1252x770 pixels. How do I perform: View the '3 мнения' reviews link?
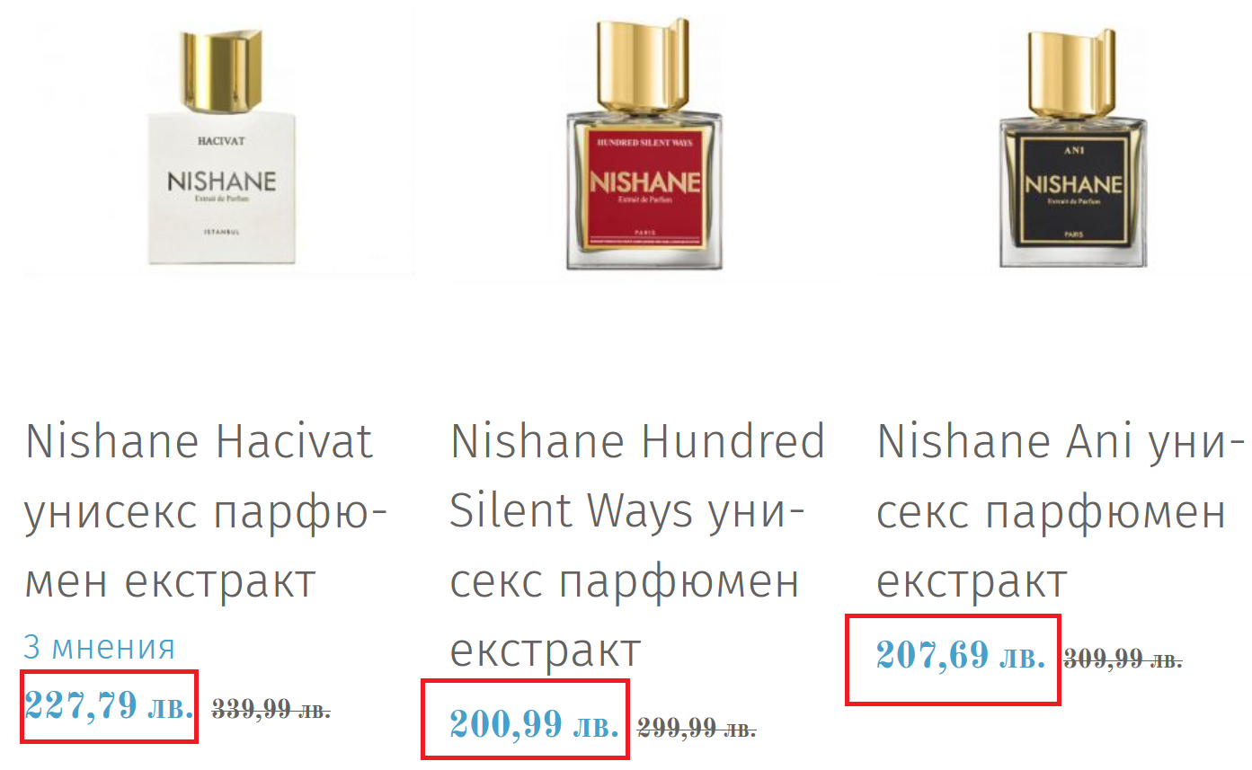click(x=99, y=646)
